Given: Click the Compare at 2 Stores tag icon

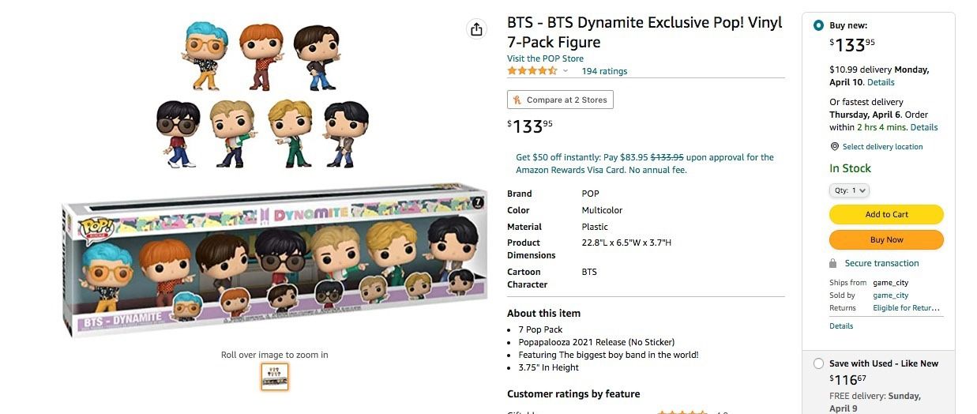Looking at the screenshot, I should pos(517,100).
